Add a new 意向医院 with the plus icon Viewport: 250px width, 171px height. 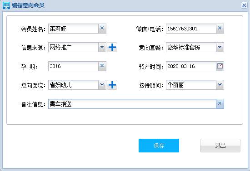click(112, 85)
